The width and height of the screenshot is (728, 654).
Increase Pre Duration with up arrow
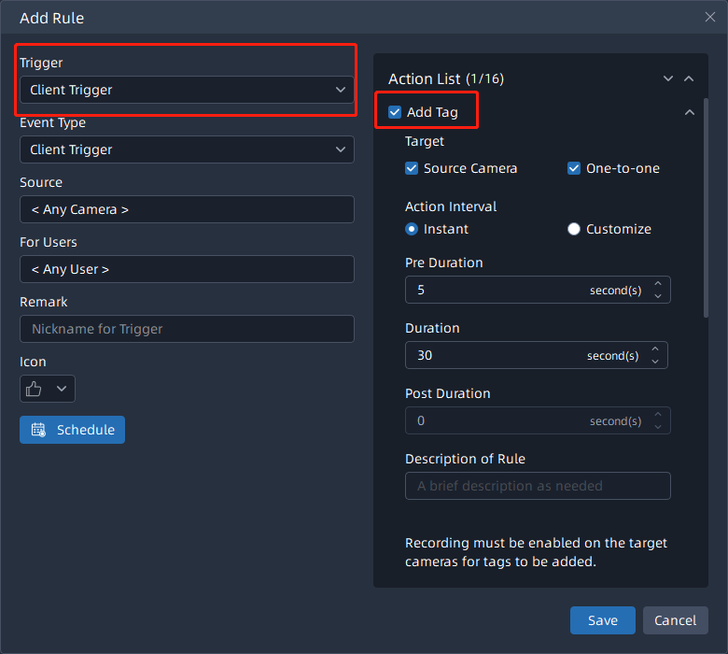tap(658, 284)
